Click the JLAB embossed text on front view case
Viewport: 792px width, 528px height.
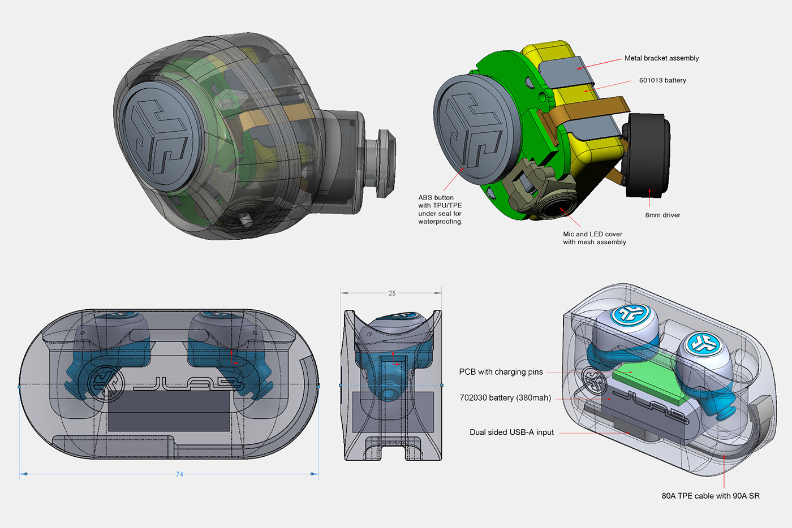tap(190, 385)
